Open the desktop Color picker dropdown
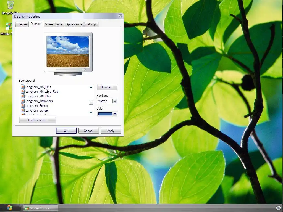283x212 pixels. (107, 114)
